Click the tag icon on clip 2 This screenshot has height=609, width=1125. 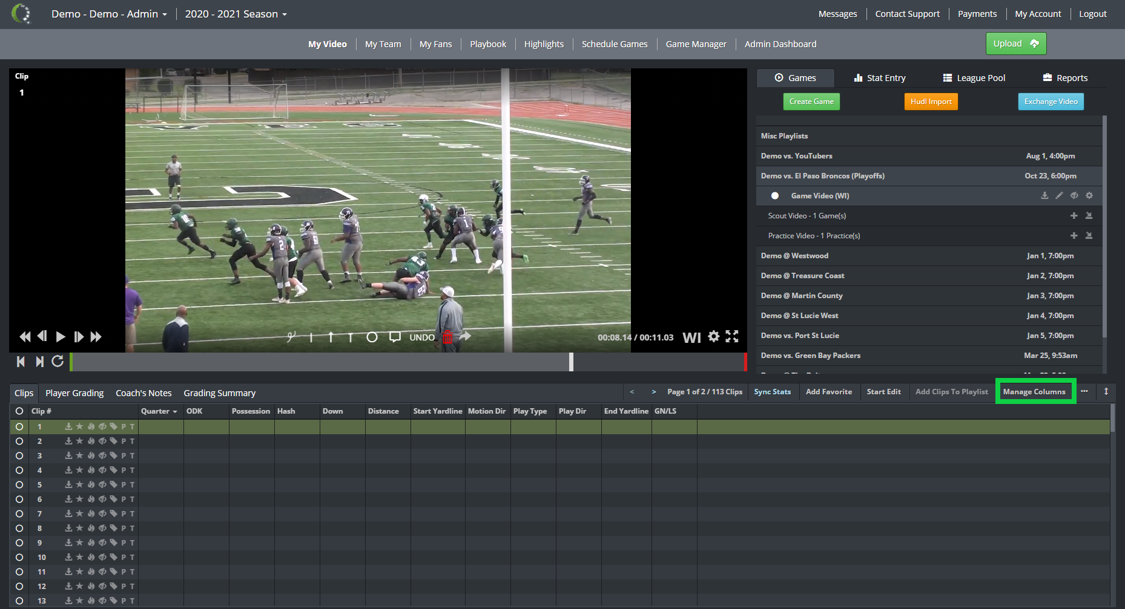(113, 441)
